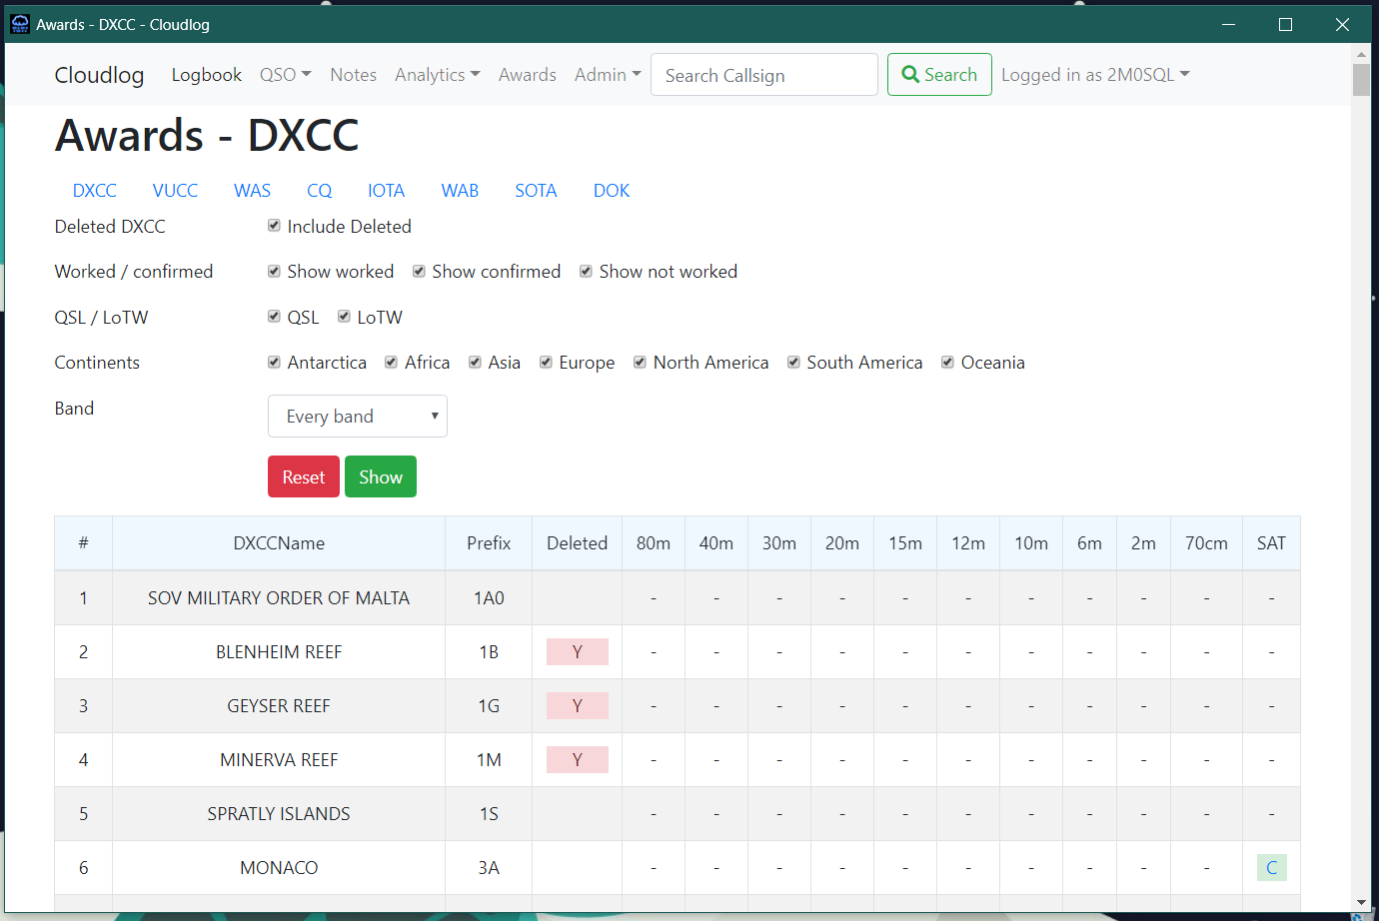Click the Cloudlog app icon in title bar

[x=20, y=24]
